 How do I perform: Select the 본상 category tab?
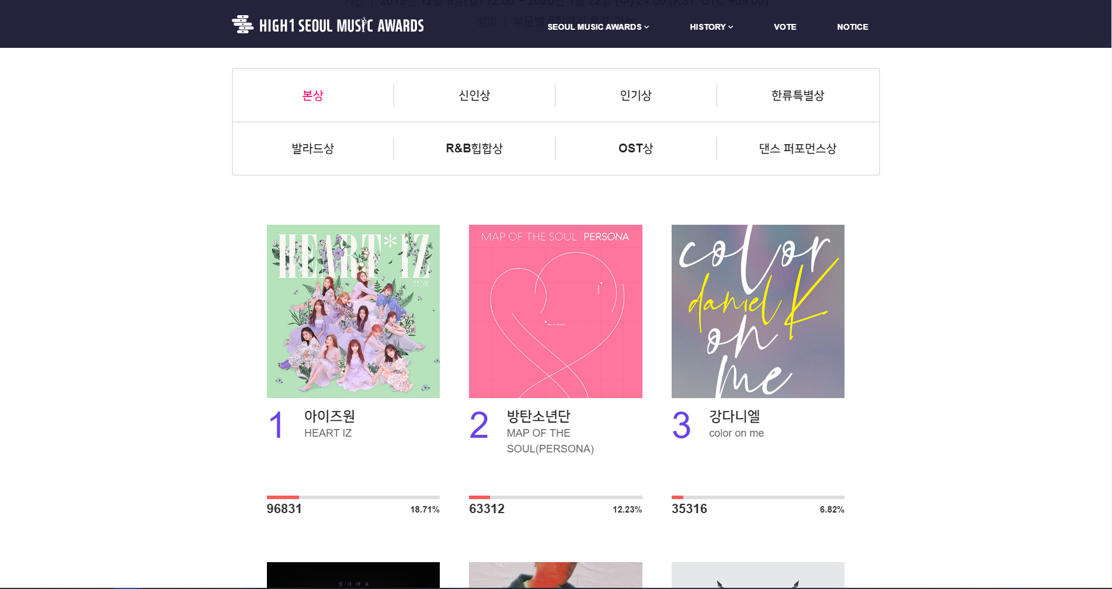(313, 95)
